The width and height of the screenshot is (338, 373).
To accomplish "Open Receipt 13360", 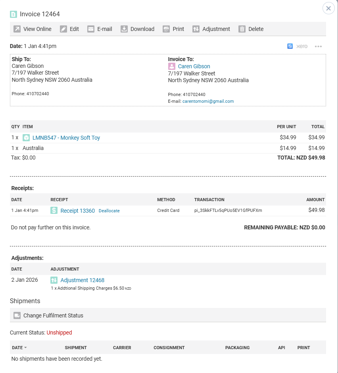I will tap(77, 211).
